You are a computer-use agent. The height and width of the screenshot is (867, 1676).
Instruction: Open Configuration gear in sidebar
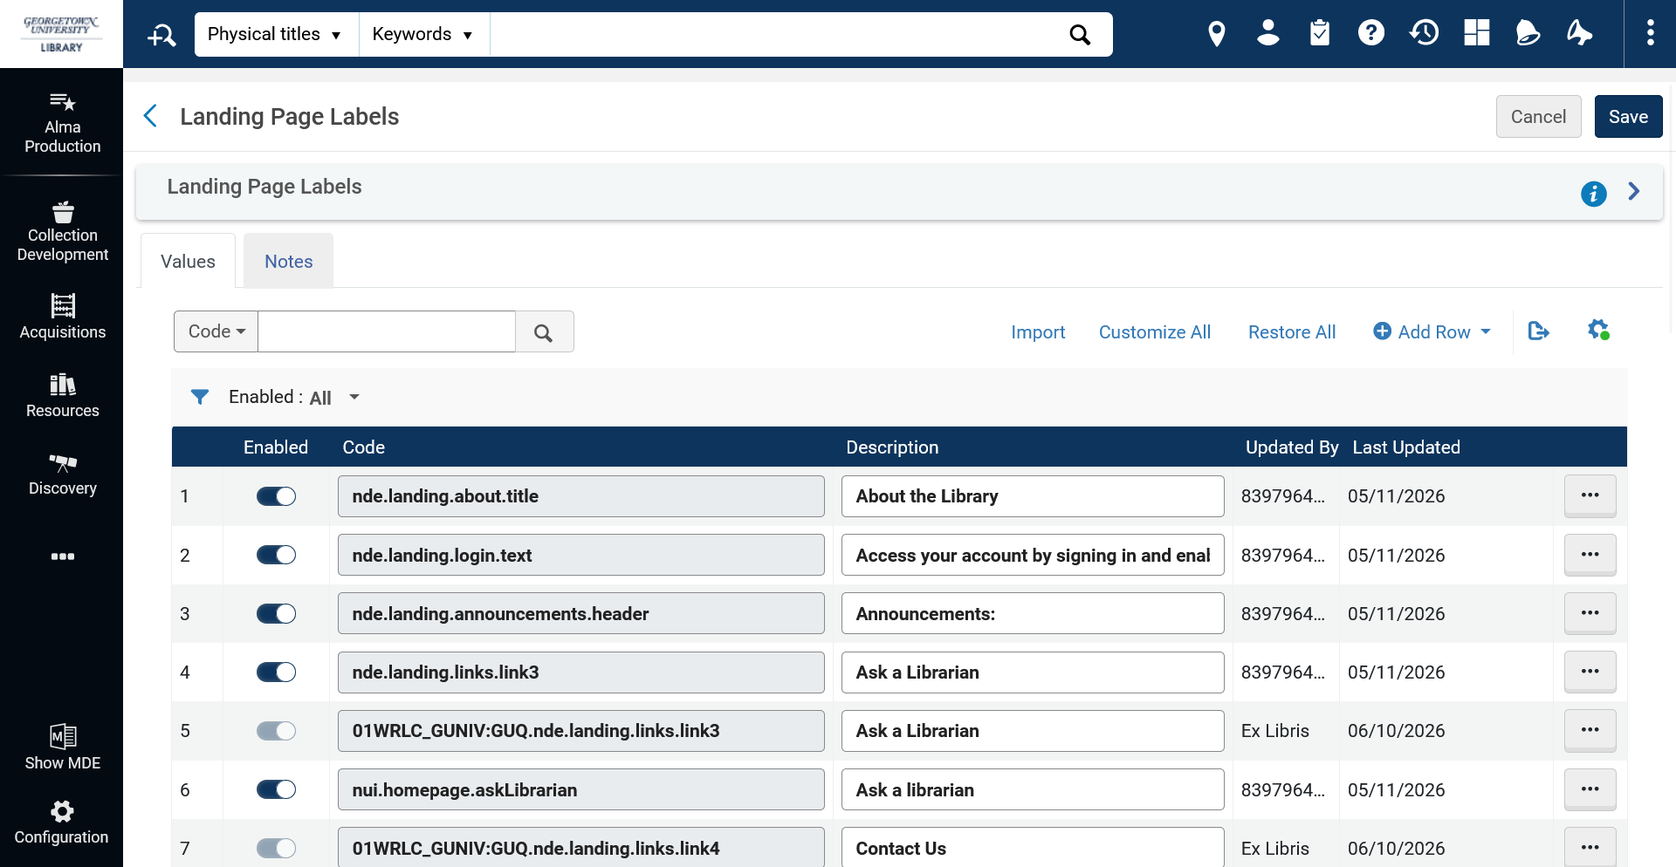pos(62,823)
